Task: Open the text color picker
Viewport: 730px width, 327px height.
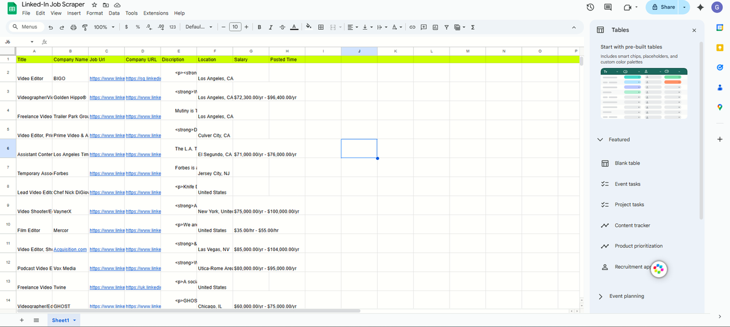Action: [x=294, y=27]
